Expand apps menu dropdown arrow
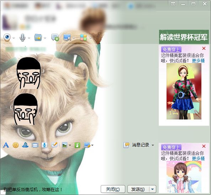 (90, 38)
